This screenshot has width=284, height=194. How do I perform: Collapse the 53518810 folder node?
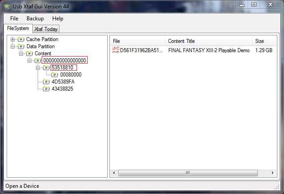click(x=38, y=68)
